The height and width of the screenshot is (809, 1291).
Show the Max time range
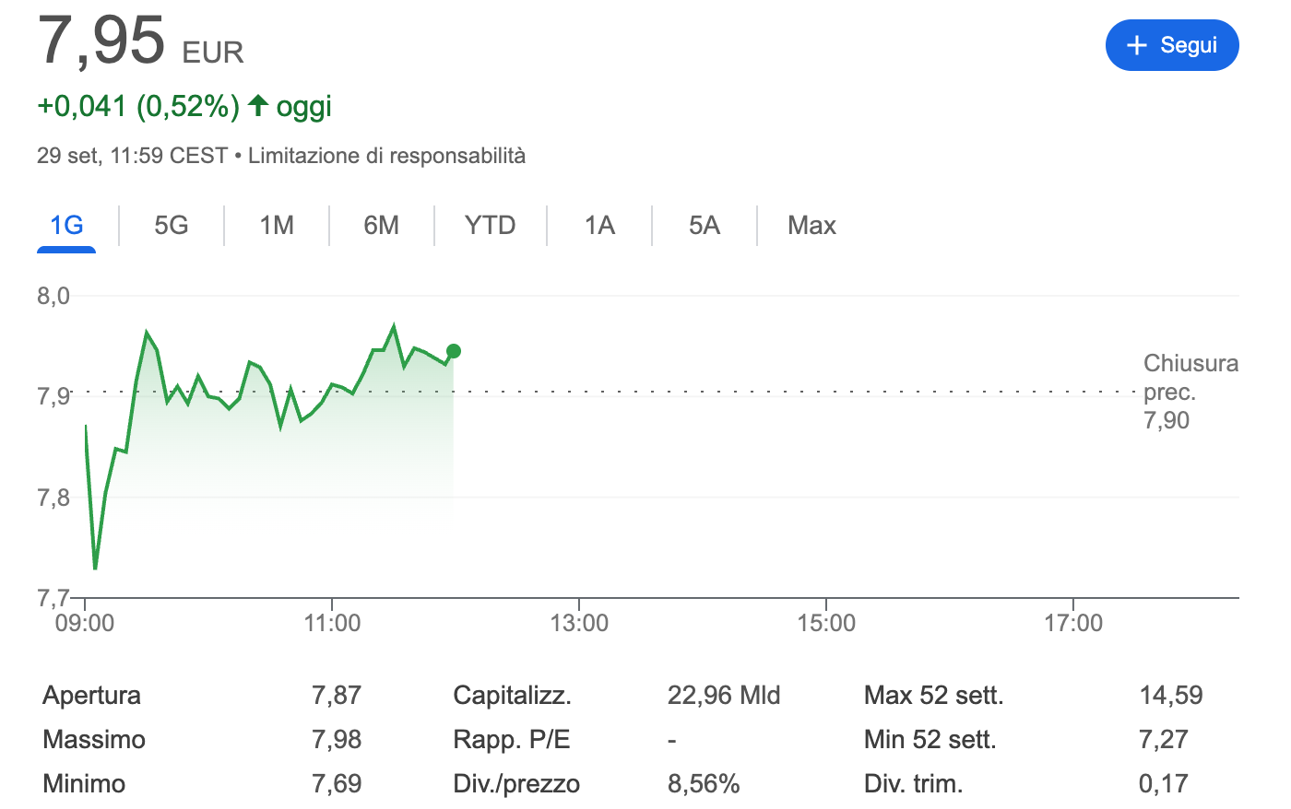point(811,226)
